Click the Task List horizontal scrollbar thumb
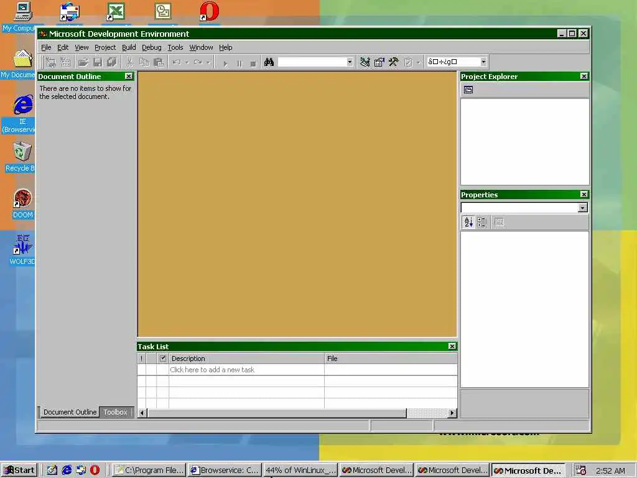 [277, 413]
